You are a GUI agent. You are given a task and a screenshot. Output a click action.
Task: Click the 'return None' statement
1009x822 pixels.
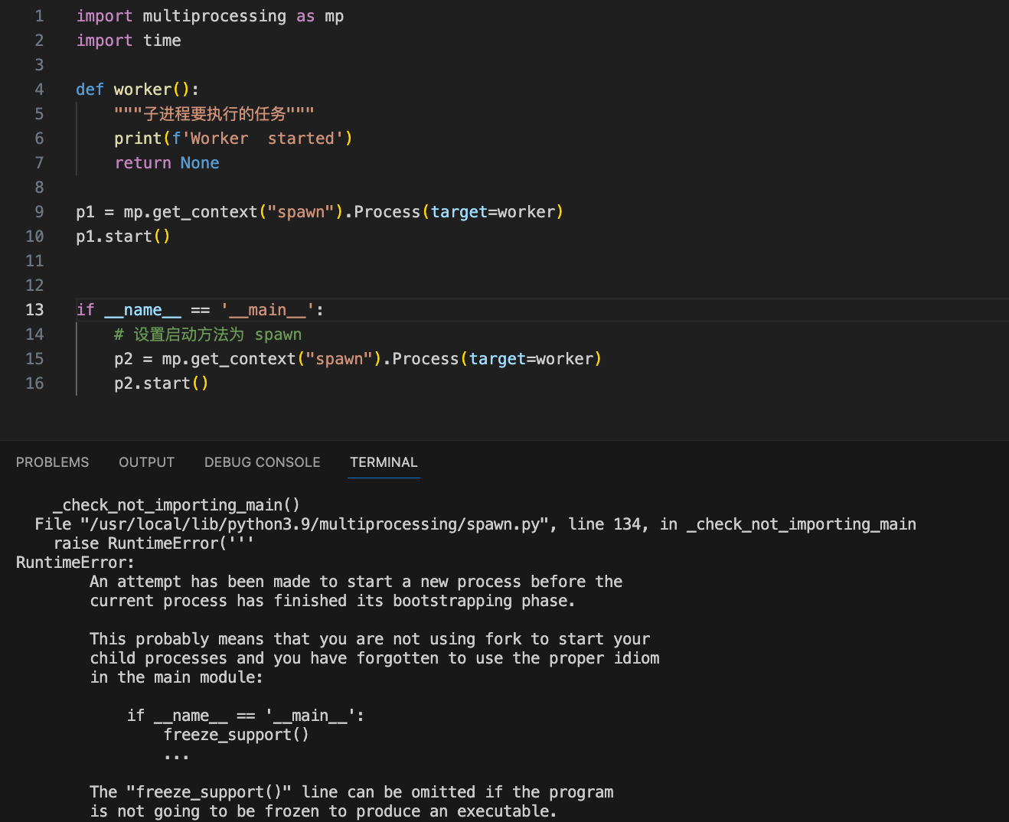tap(167, 163)
